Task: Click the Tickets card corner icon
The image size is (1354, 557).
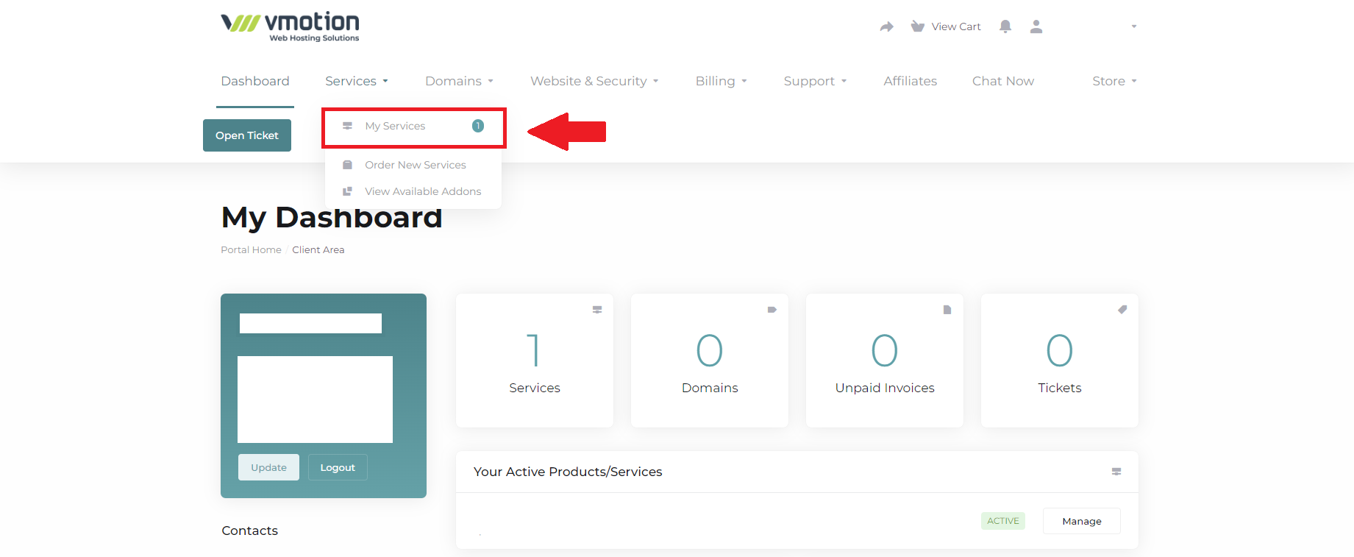Action: [x=1122, y=310]
